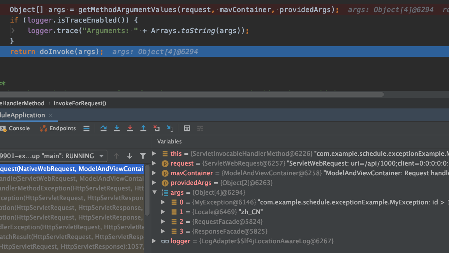Click the {RequestFacade@5824} value

click(227, 222)
